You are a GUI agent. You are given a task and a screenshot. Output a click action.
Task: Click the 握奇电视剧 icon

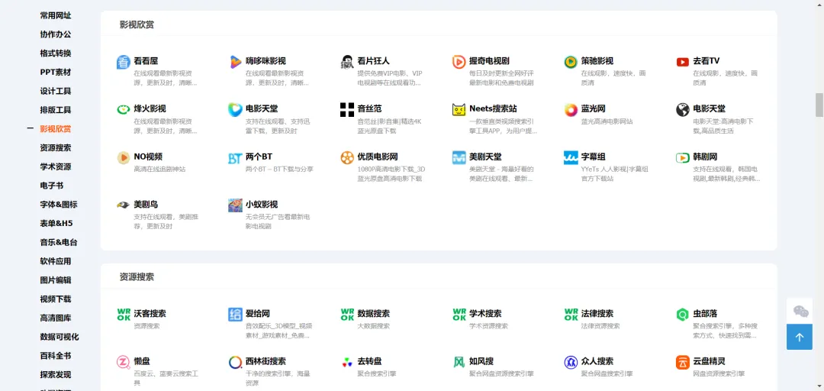[459, 62]
